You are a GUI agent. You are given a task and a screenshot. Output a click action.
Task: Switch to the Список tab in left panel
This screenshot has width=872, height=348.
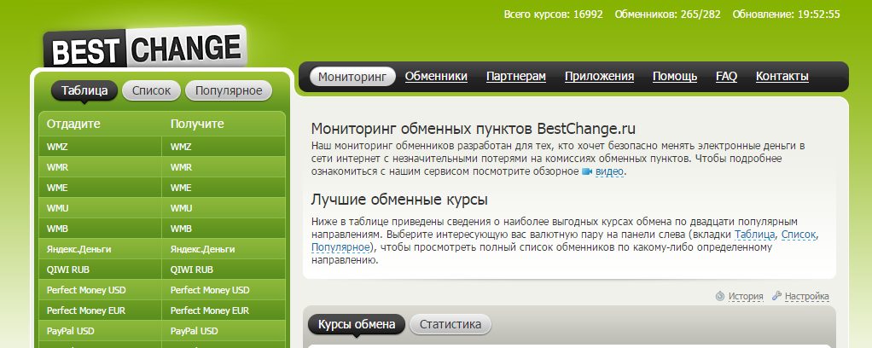point(152,90)
